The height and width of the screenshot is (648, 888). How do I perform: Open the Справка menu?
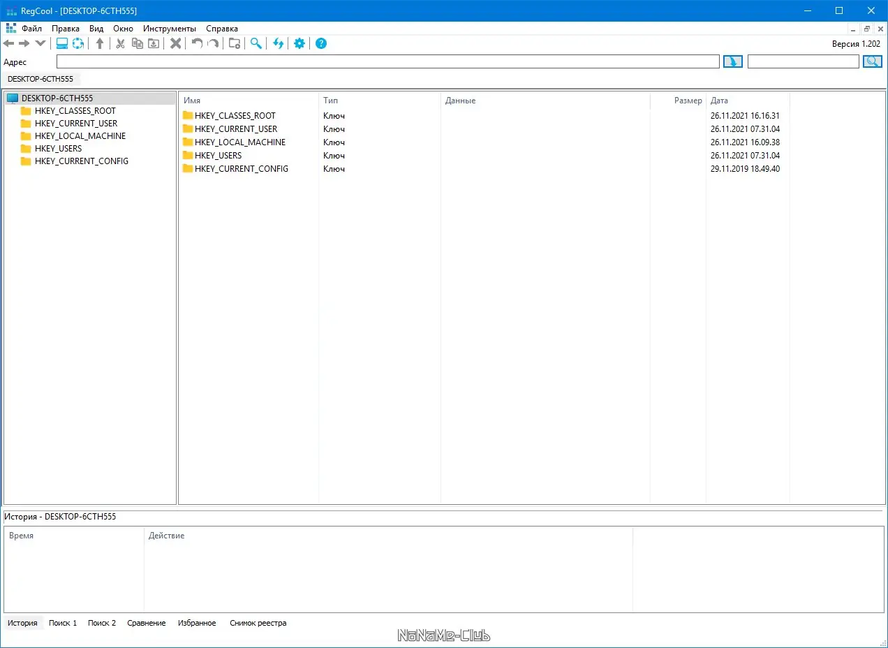[222, 29]
